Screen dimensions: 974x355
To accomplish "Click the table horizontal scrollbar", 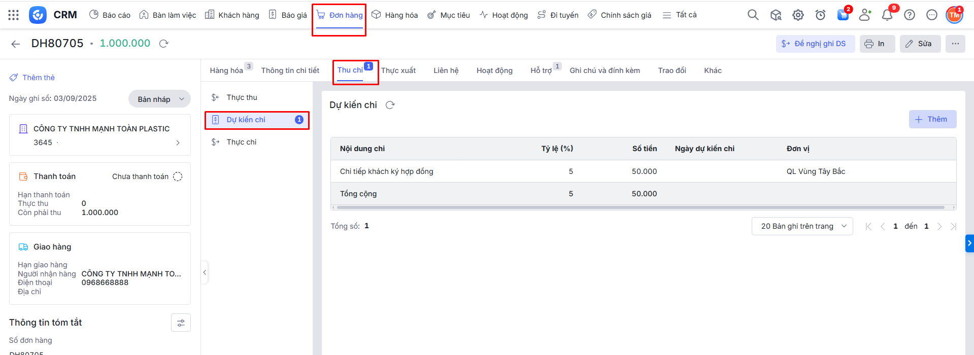I will (641, 207).
